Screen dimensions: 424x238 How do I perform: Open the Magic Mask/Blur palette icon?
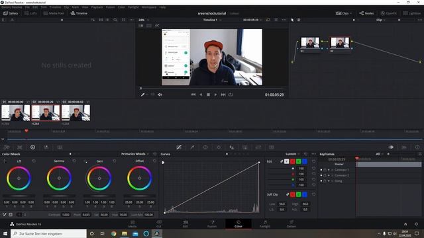coord(232,147)
